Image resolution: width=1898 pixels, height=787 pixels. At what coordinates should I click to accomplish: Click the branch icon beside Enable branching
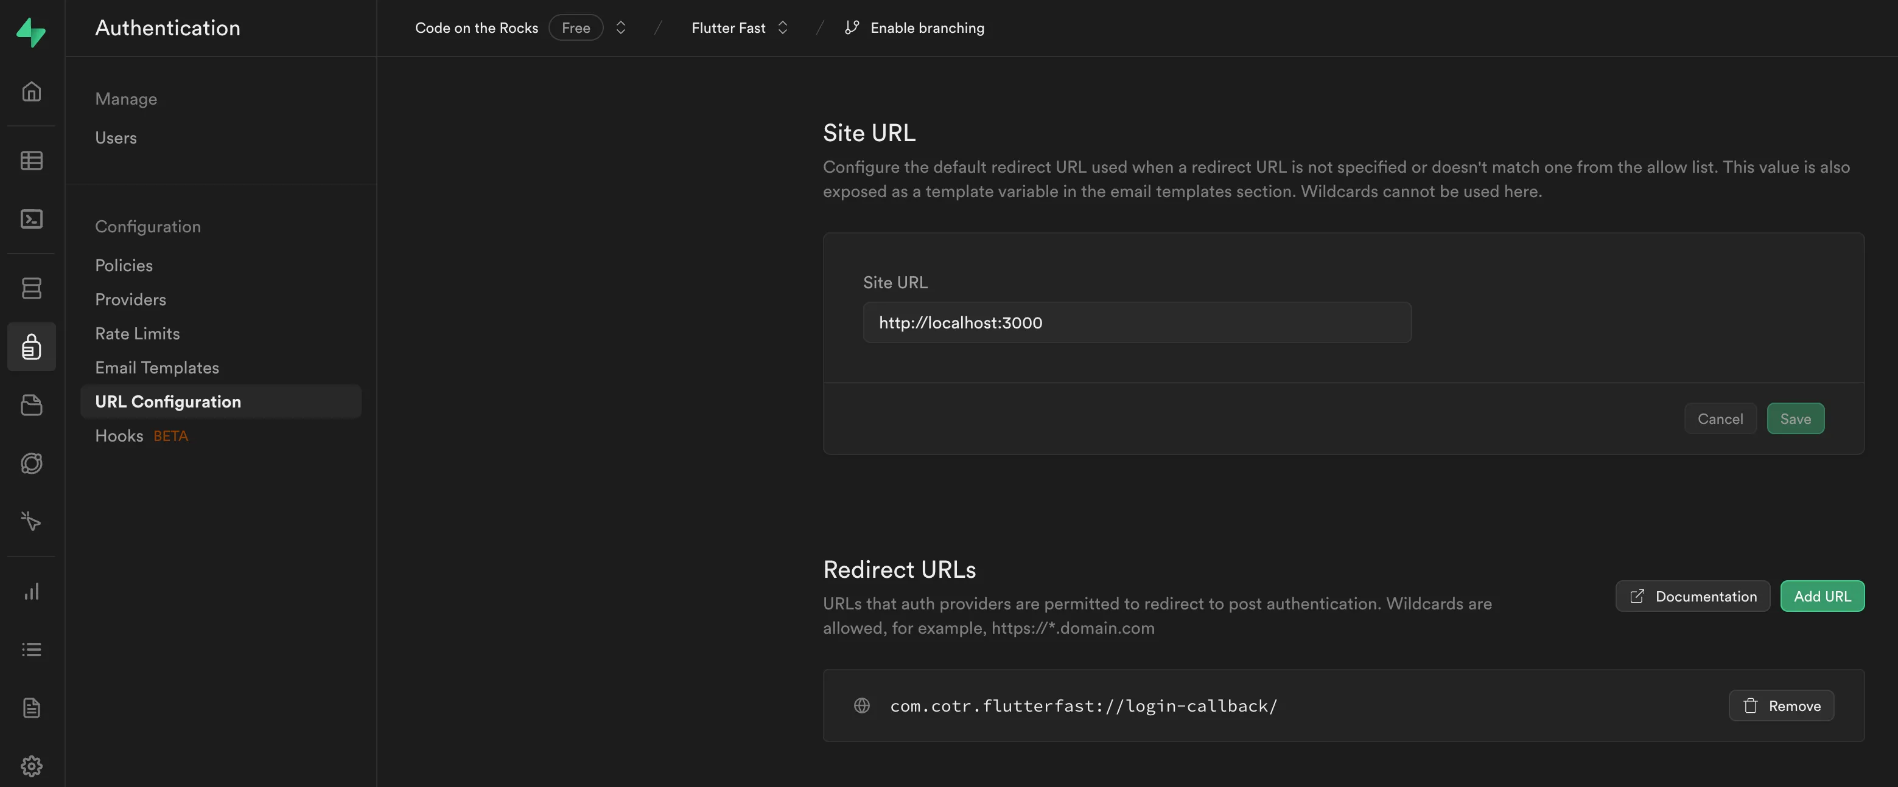(852, 27)
